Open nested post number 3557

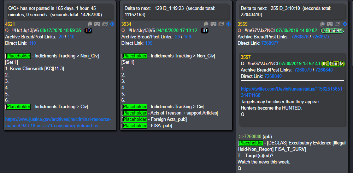pyautogui.click(x=246, y=57)
